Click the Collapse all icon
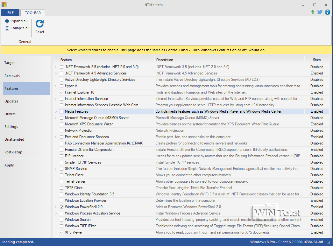Image resolution: width=333 pixels, height=246 pixels. point(7,28)
